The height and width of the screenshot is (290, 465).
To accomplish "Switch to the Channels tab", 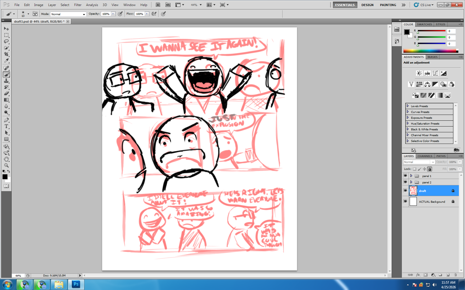I will pyautogui.click(x=425, y=156).
